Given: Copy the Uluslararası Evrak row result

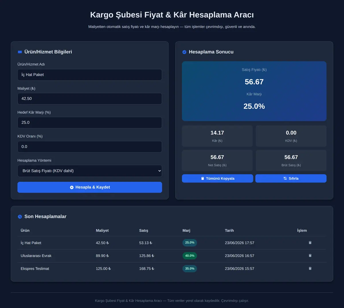Looking at the screenshot, I should 310,256.
